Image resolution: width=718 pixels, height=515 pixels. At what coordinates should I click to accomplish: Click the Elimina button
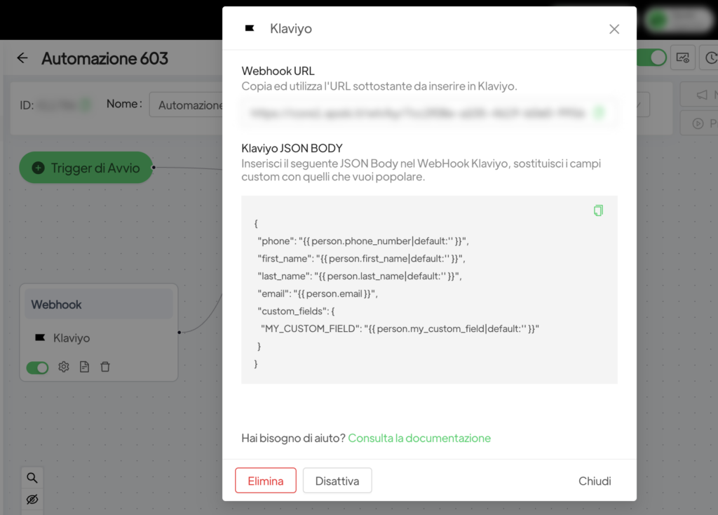pyautogui.click(x=266, y=481)
